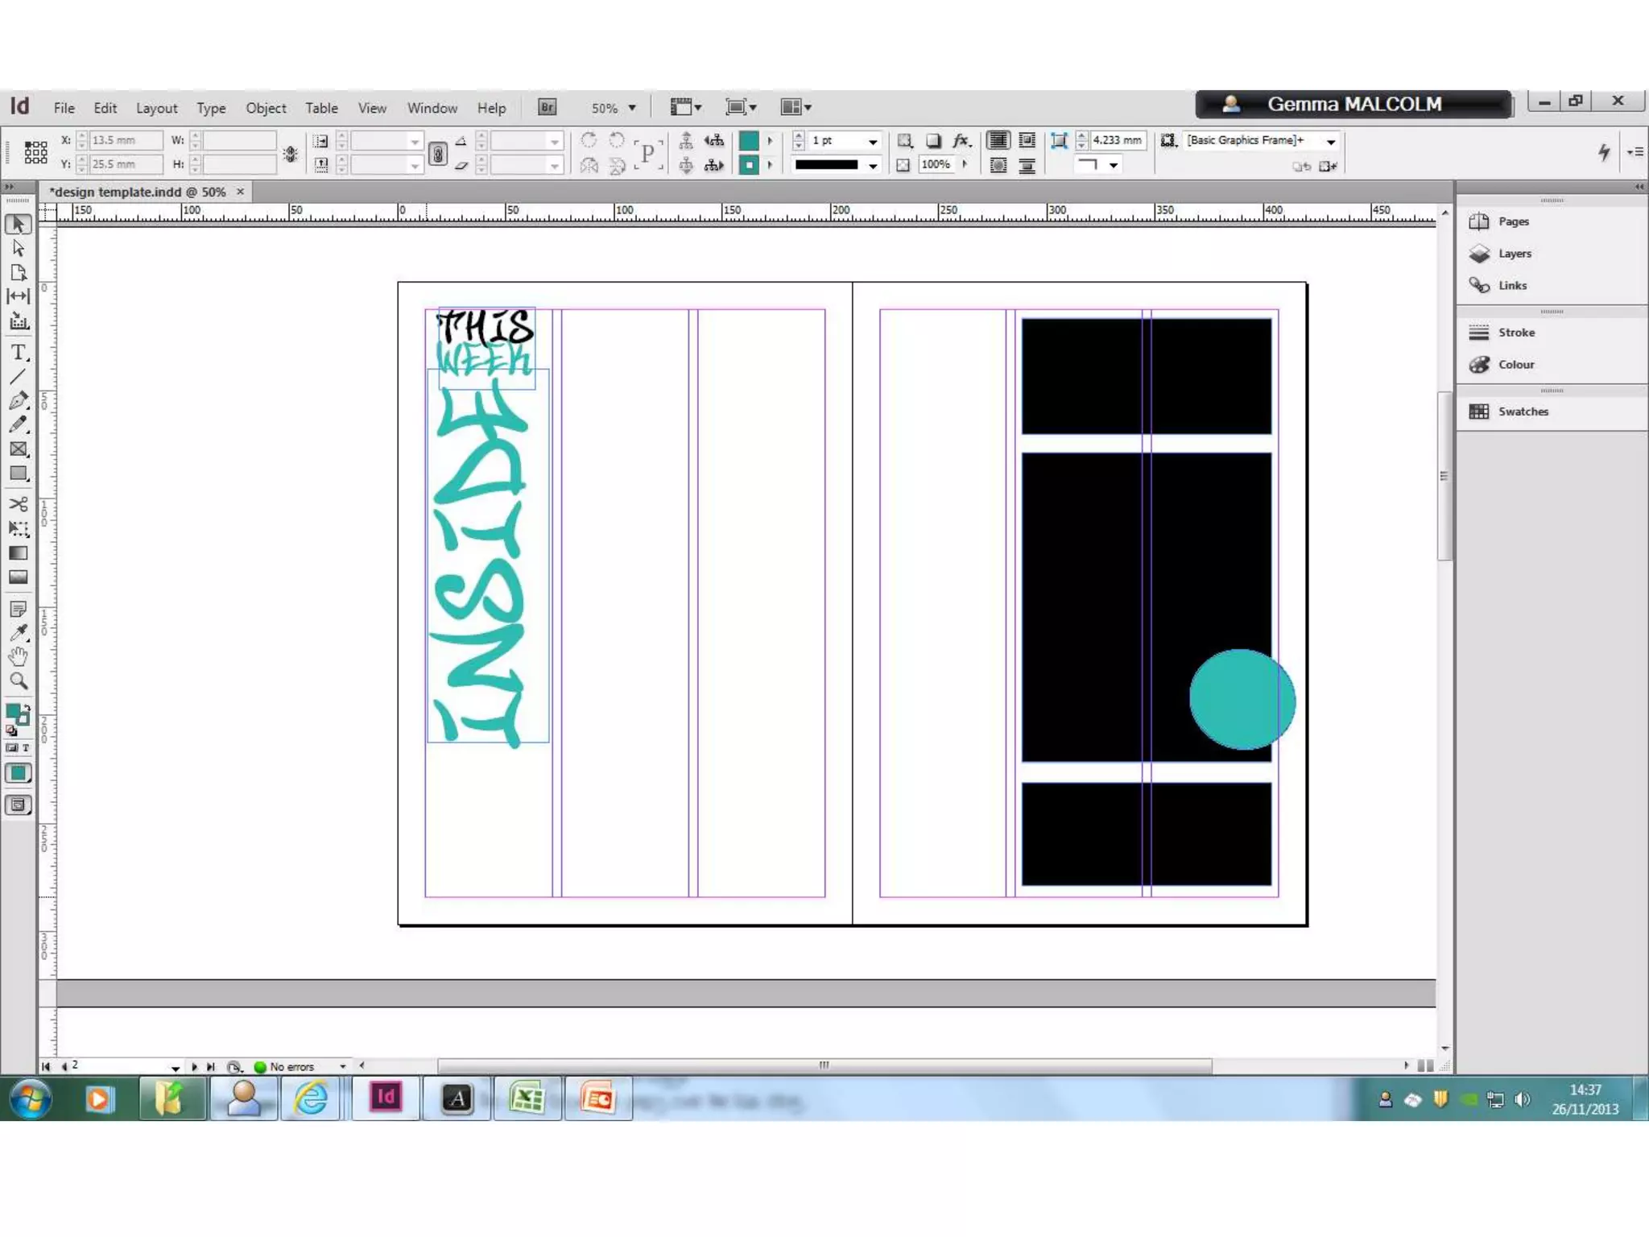Click the Rectangle Frame tool
The width and height of the screenshot is (1649, 1237).
coord(19,449)
